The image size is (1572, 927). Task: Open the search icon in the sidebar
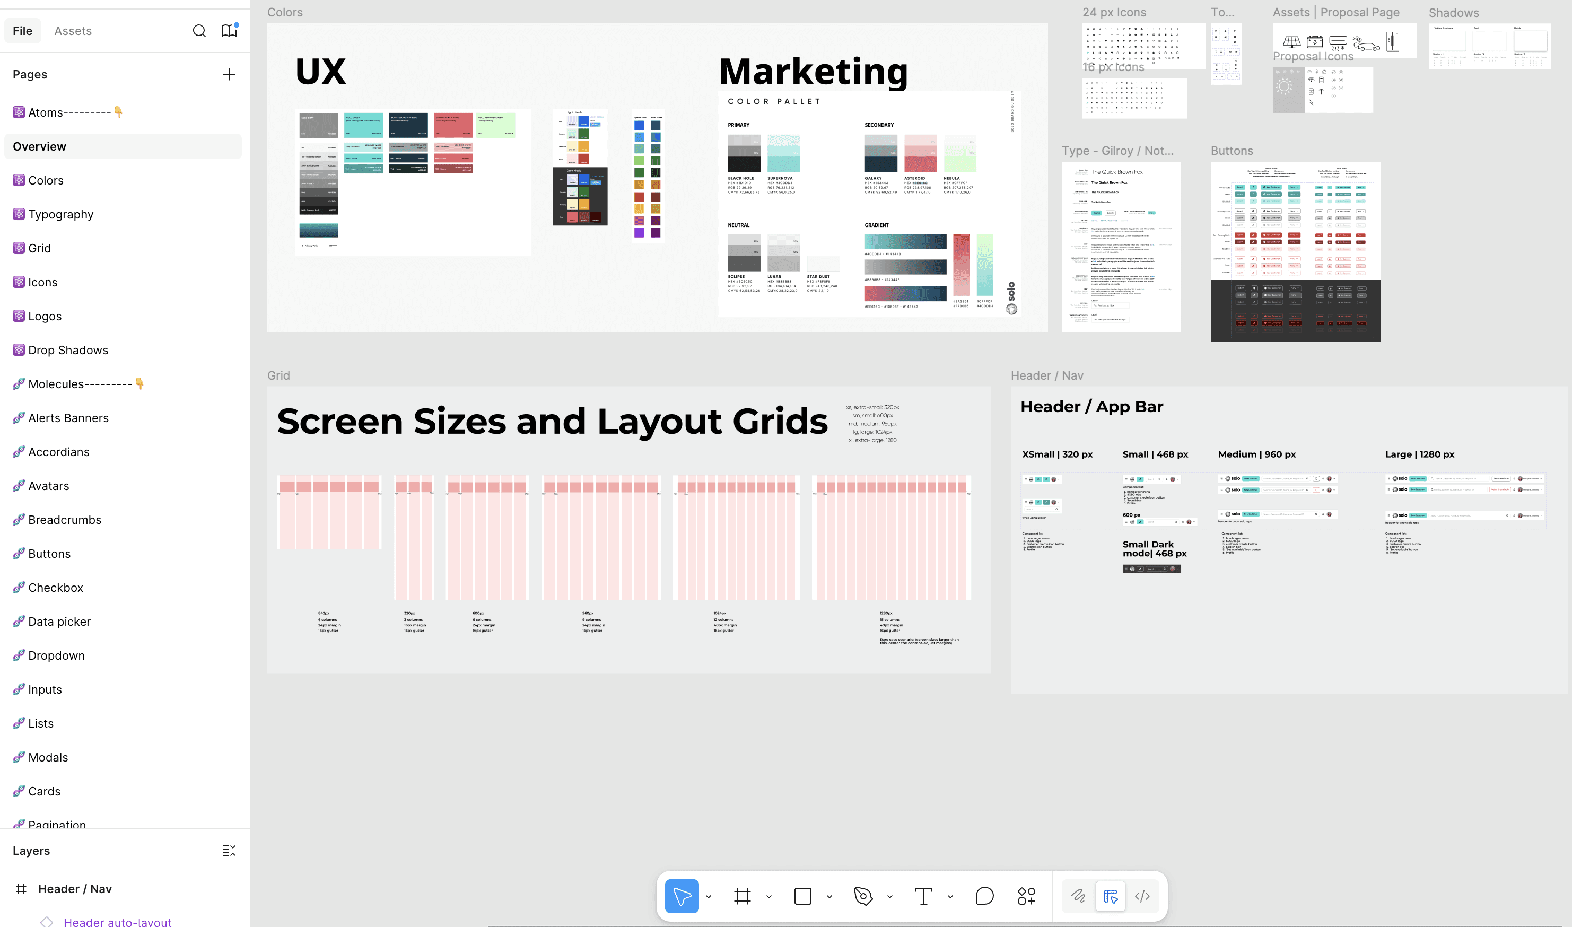pyautogui.click(x=199, y=31)
